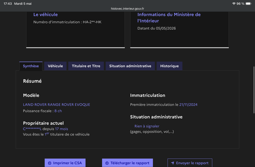The height and width of the screenshot is (167, 255).
Task: Click the printer icon in Télécharger le rapport
Action: tap(107, 163)
